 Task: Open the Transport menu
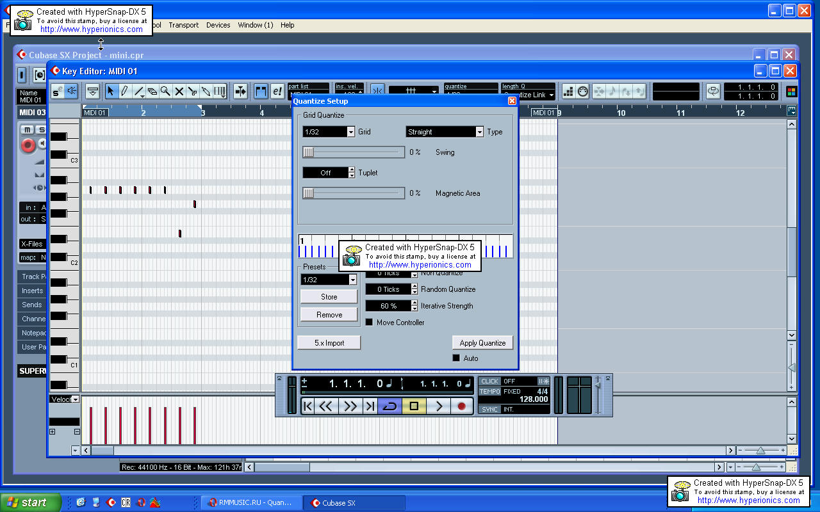pyautogui.click(x=184, y=25)
